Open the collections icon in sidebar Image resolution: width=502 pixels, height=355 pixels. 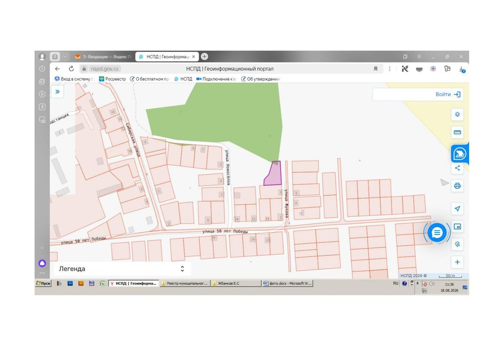pos(42,81)
